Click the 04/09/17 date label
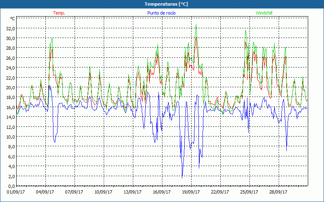 click(x=45, y=192)
